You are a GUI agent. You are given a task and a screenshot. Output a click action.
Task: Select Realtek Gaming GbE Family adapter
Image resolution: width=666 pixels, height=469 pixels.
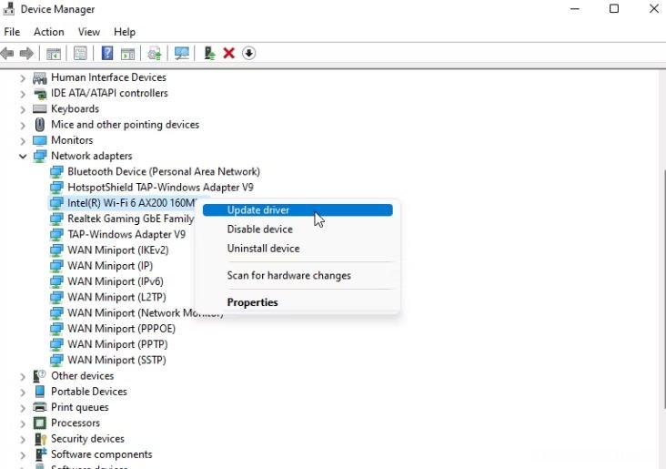pyautogui.click(x=130, y=219)
